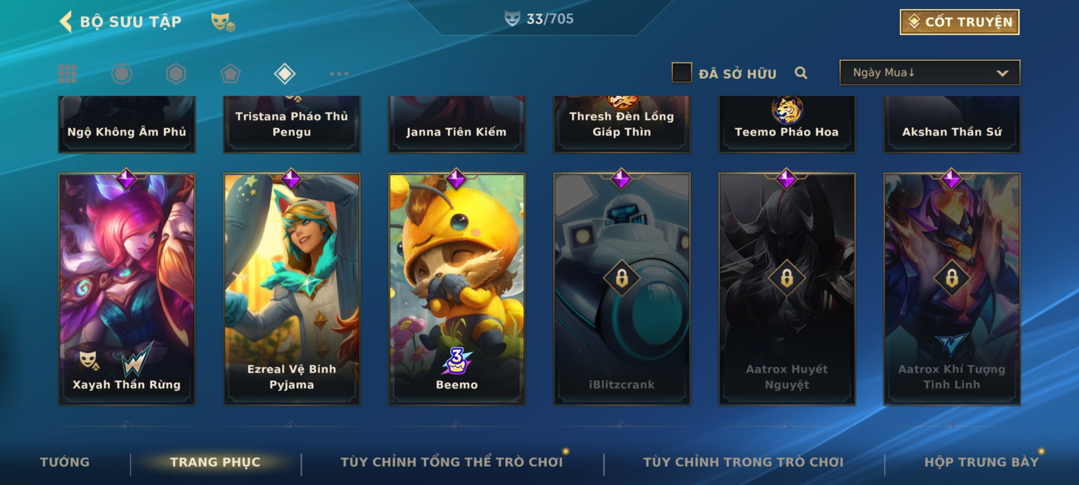Switch to the Tướng tab
The height and width of the screenshot is (485, 1079).
point(65,462)
